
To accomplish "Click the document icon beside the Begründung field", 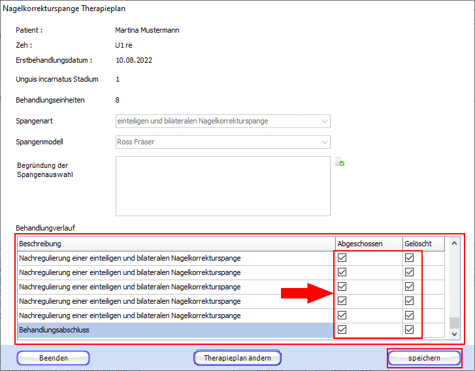I will coord(340,162).
